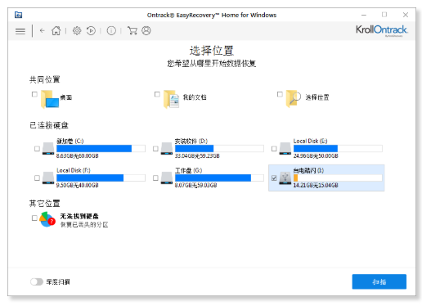Click the USB drive (I:) icon
The height and width of the screenshot is (306, 422).
click(x=285, y=178)
